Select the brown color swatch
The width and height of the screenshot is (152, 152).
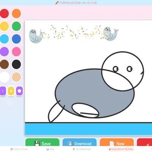pyautogui.click(x=4, y=64)
